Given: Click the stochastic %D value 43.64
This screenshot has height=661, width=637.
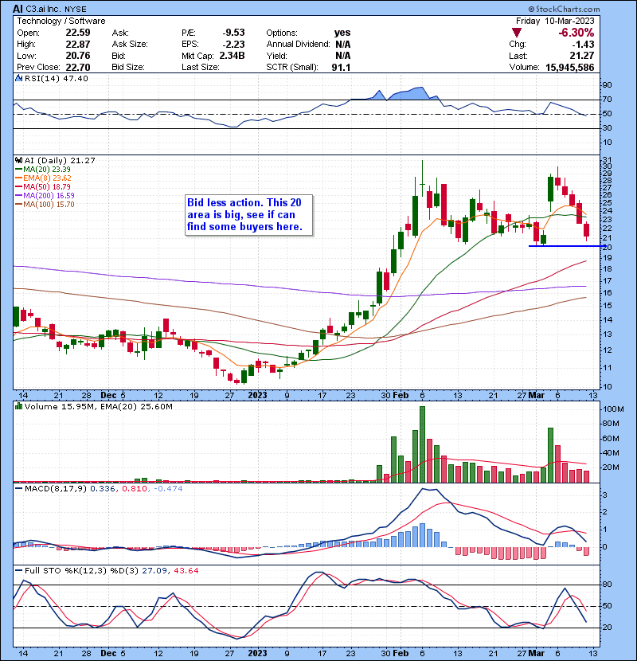Looking at the screenshot, I should pos(186,570).
